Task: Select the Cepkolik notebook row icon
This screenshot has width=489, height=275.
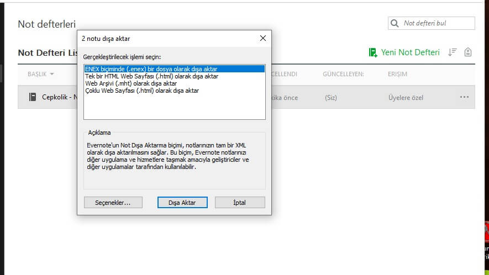Action: [x=33, y=97]
